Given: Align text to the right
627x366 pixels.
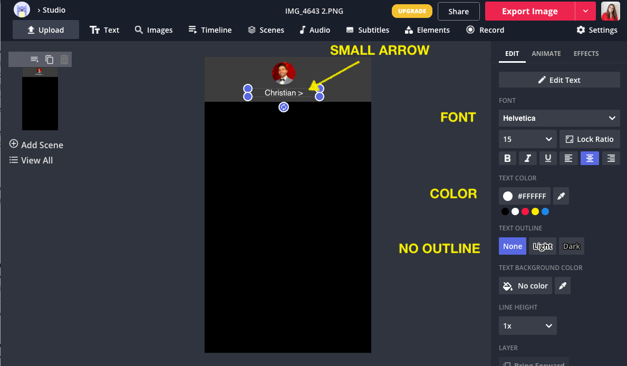Looking at the screenshot, I should coord(611,158).
